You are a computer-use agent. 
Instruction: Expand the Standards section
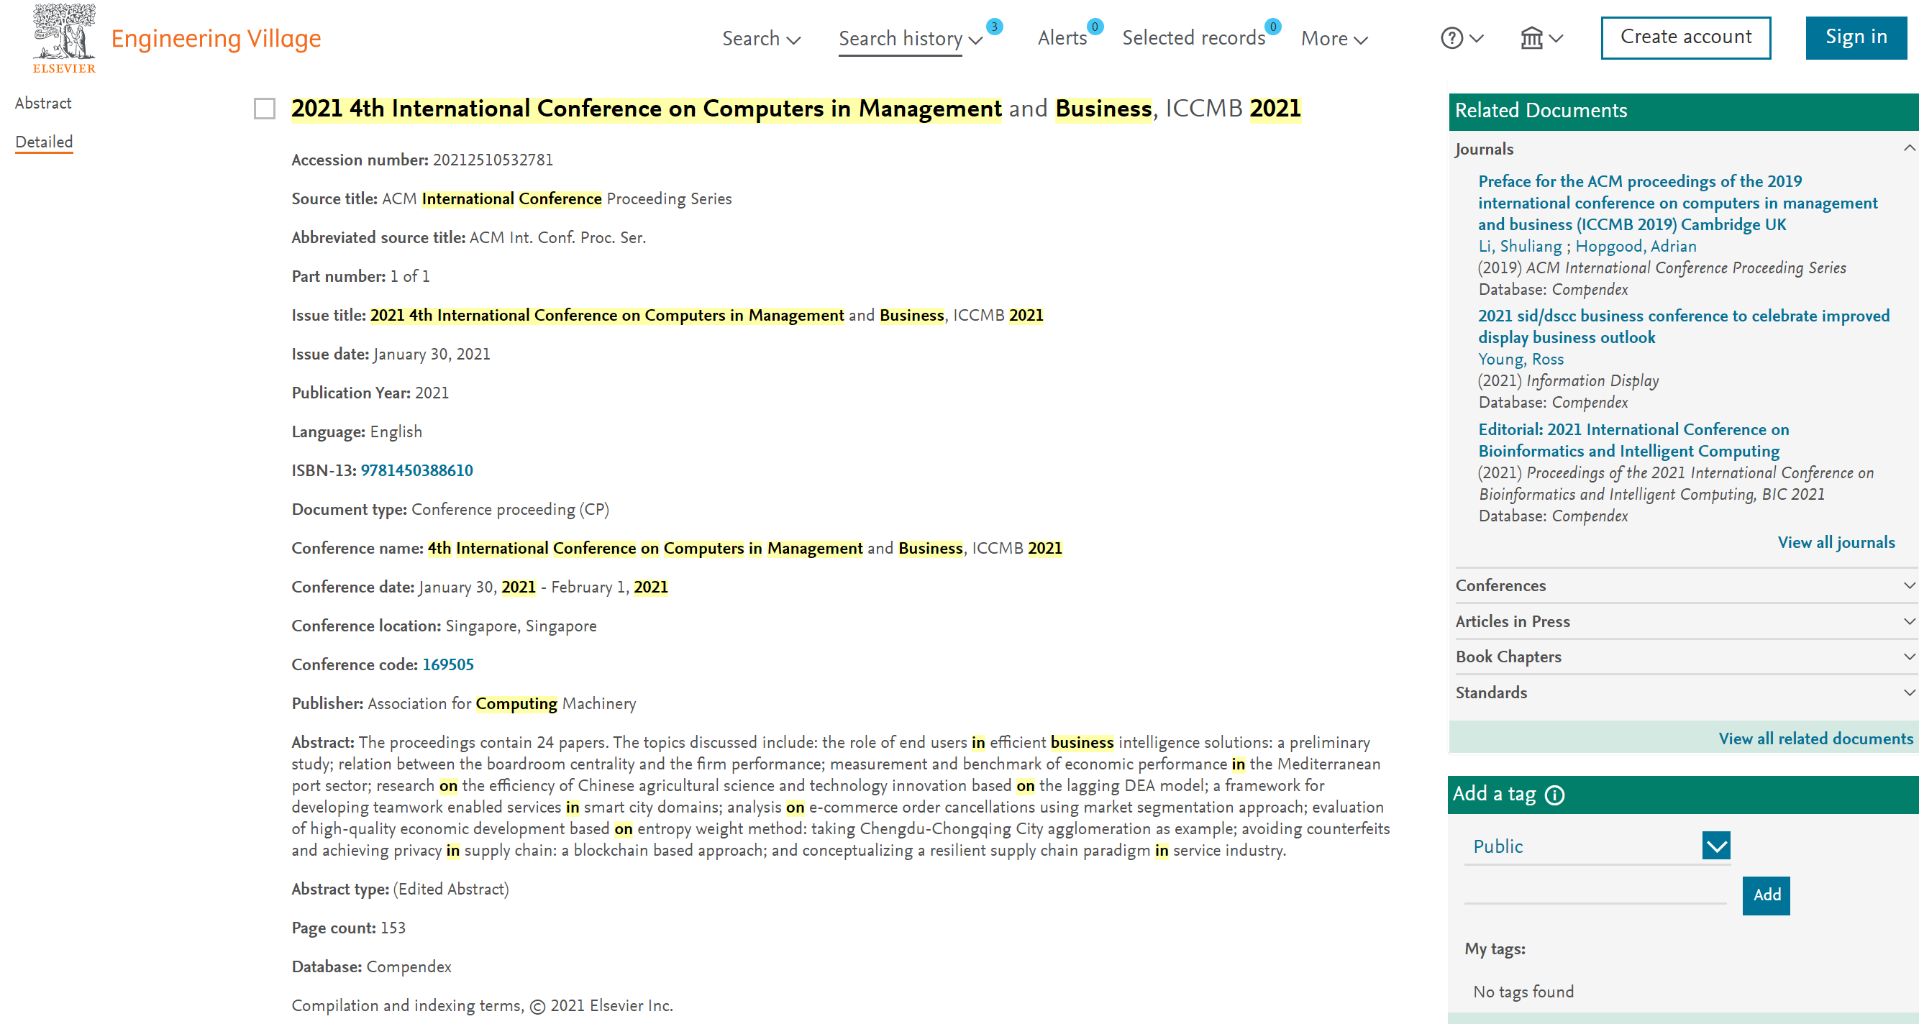pyautogui.click(x=1909, y=692)
